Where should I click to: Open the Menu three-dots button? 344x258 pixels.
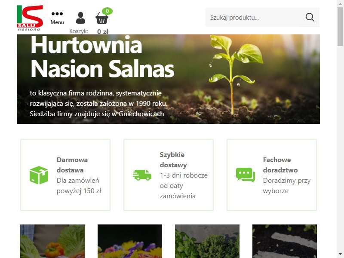click(x=57, y=18)
